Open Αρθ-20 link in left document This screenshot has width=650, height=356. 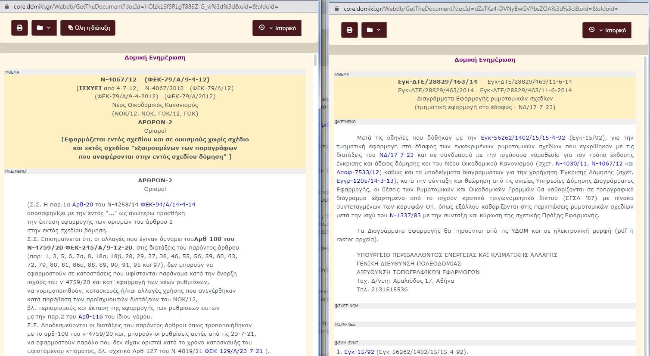(82, 205)
